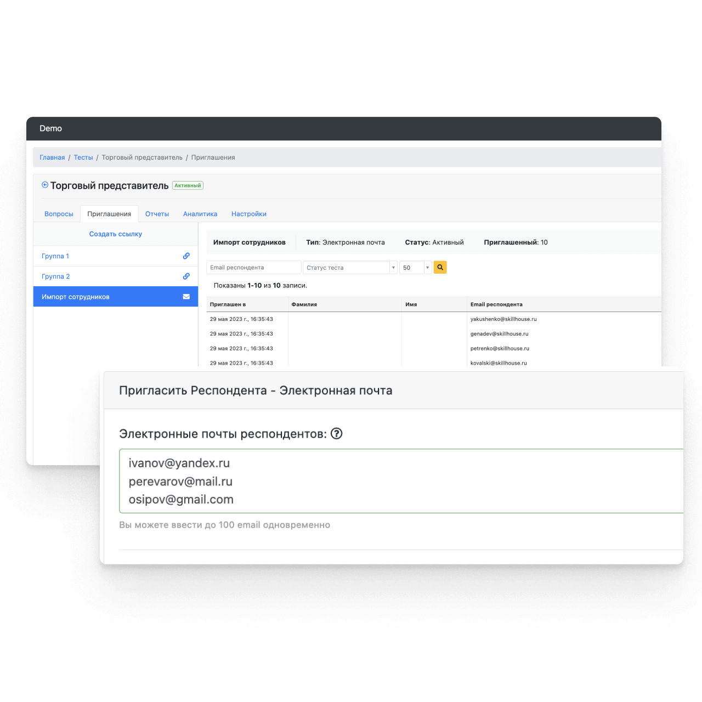
Task: Open the 50 records per page dropdown
Action: 415,268
